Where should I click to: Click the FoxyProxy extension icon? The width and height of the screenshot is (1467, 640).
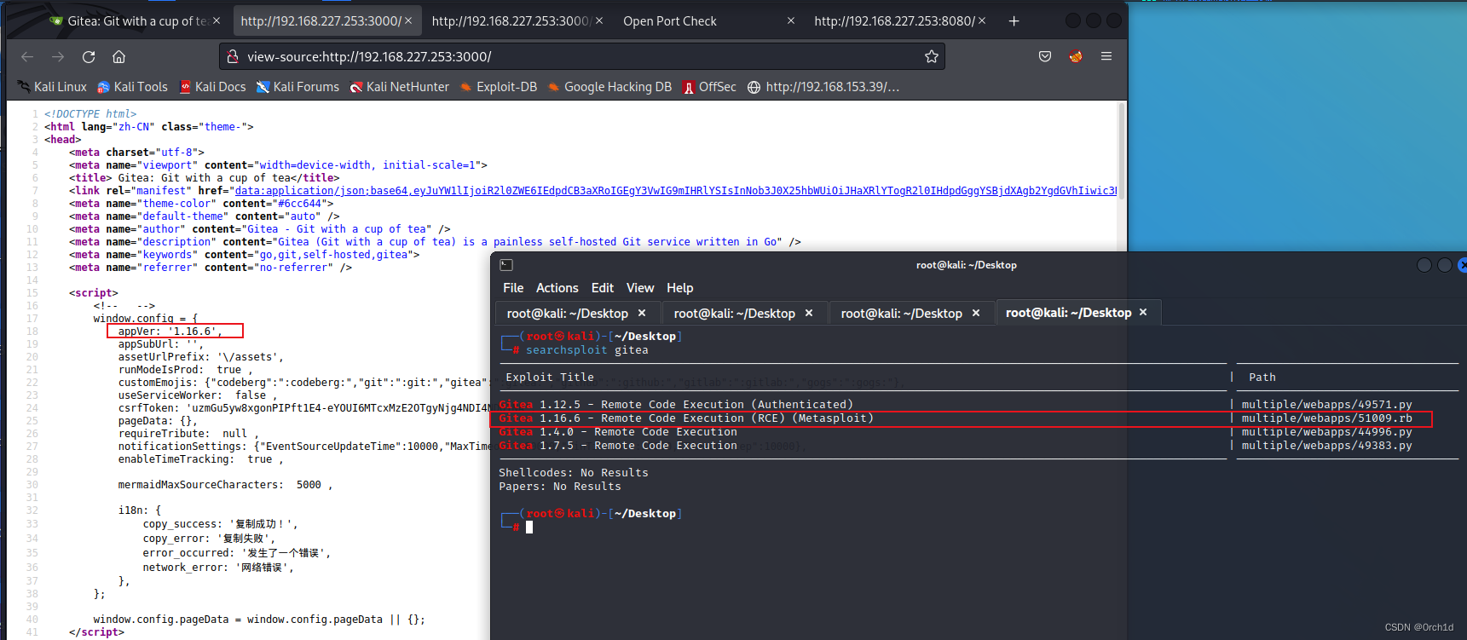point(1076,56)
